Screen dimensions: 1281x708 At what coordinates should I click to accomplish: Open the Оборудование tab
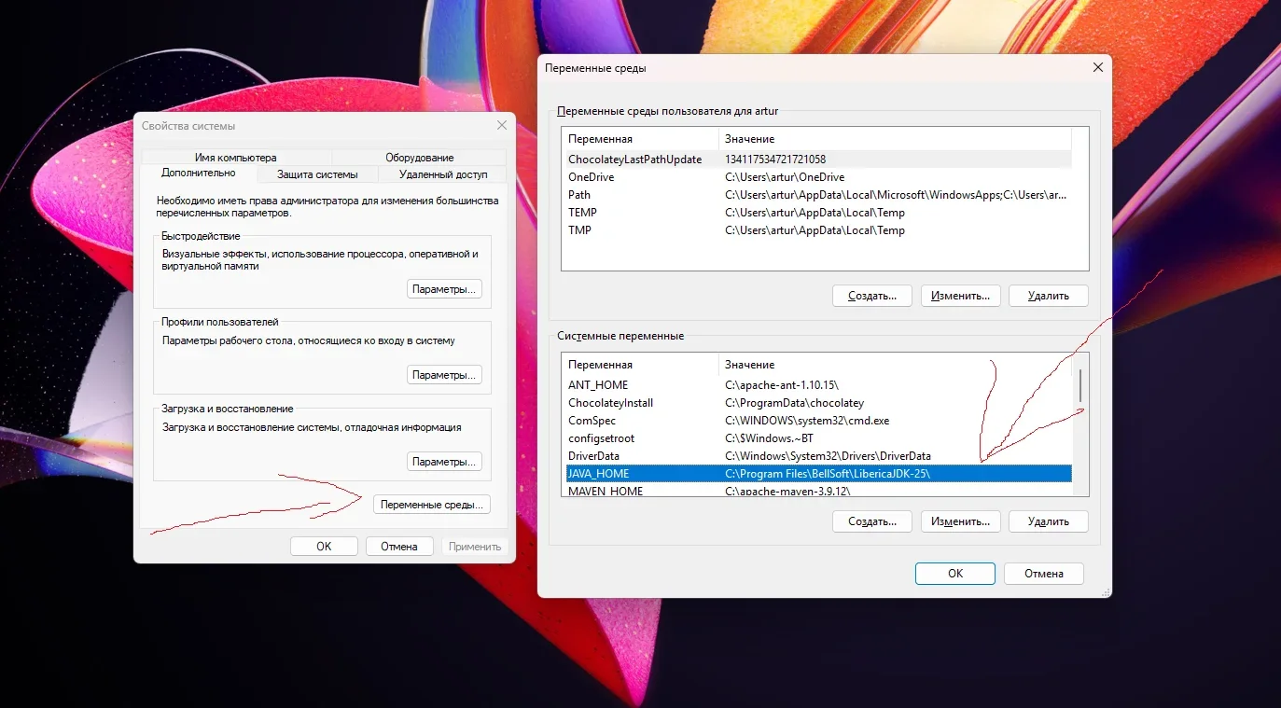pyautogui.click(x=419, y=158)
